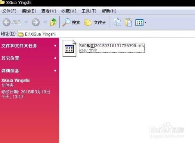Select the 360截图 rmv file icon
The width and height of the screenshot is (195, 143).
click(x=69, y=48)
